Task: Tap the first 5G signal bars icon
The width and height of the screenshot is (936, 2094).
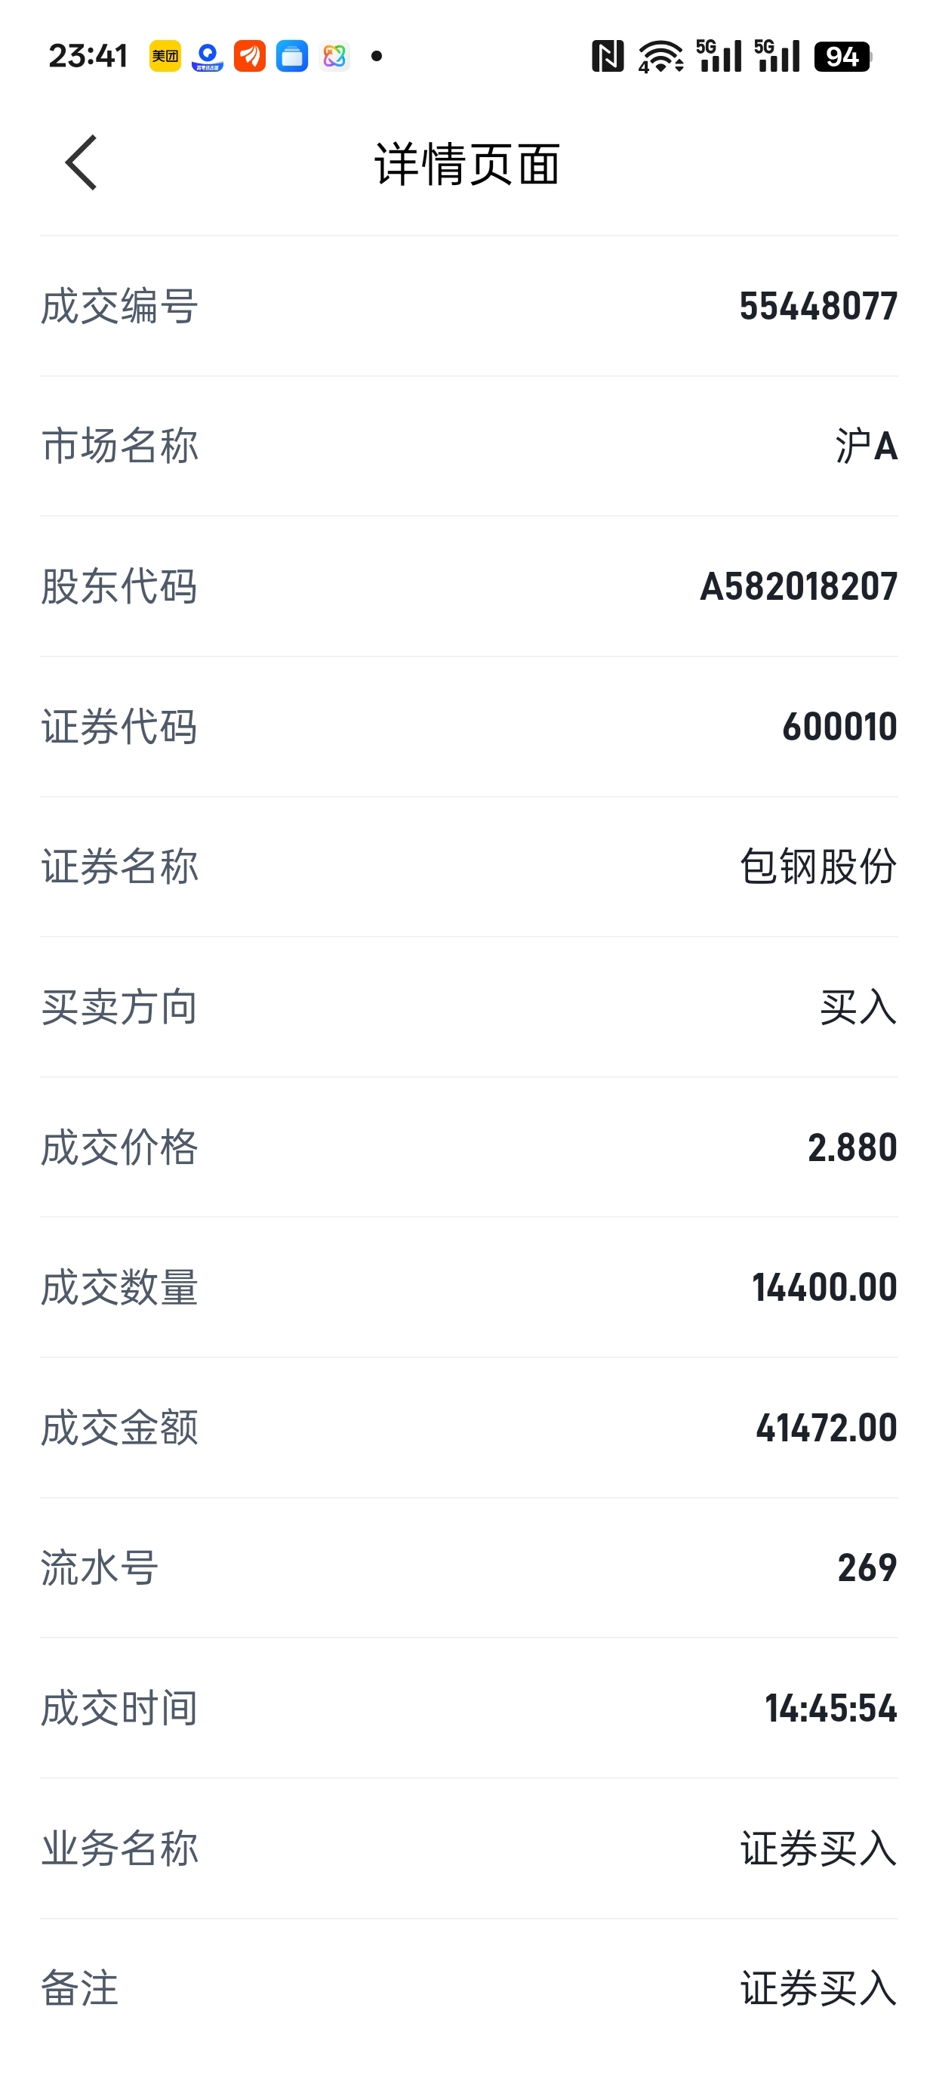Action: [x=719, y=55]
